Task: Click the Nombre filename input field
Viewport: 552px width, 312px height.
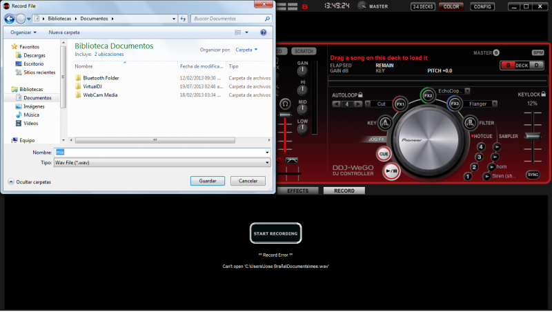Action: click(162, 153)
